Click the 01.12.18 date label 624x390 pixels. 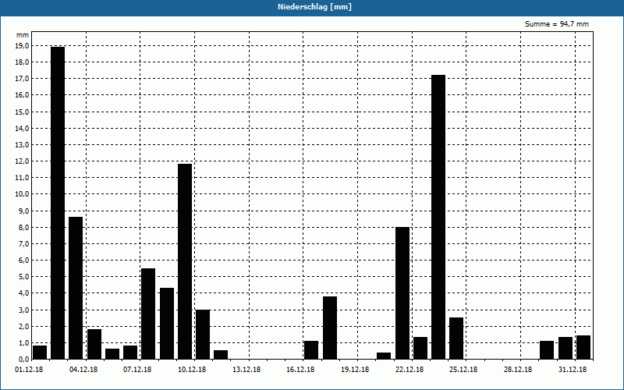[29, 370]
